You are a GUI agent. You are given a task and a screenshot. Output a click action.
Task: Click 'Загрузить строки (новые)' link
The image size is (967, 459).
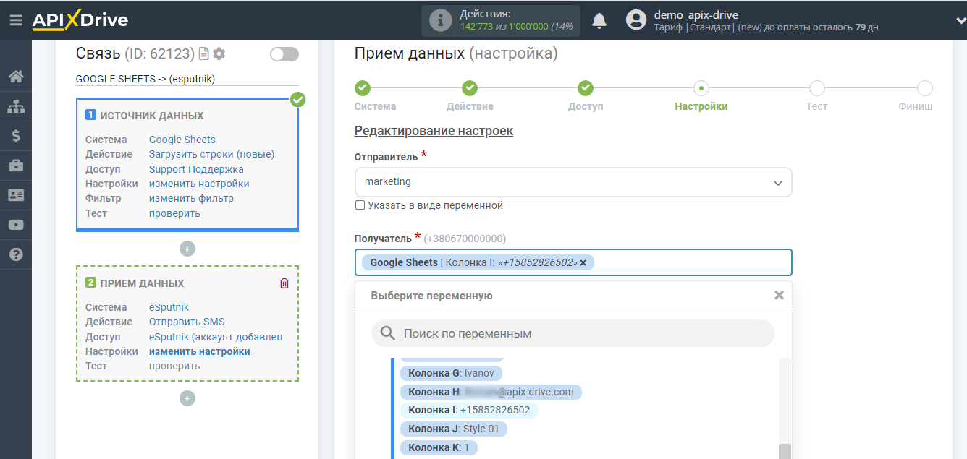coord(212,154)
